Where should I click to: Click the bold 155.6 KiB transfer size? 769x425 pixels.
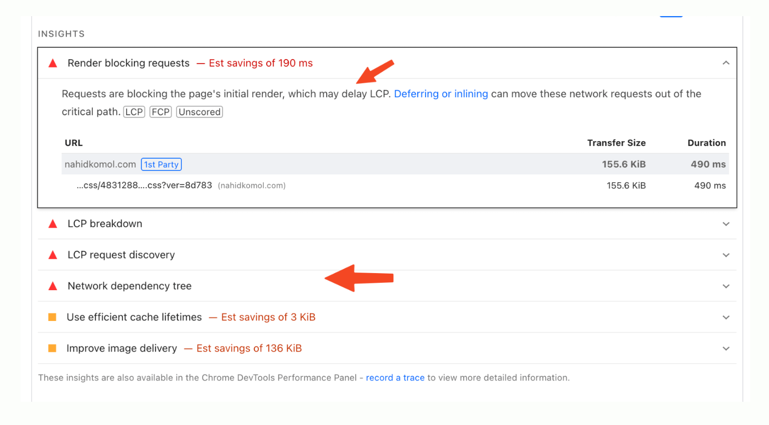click(624, 165)
